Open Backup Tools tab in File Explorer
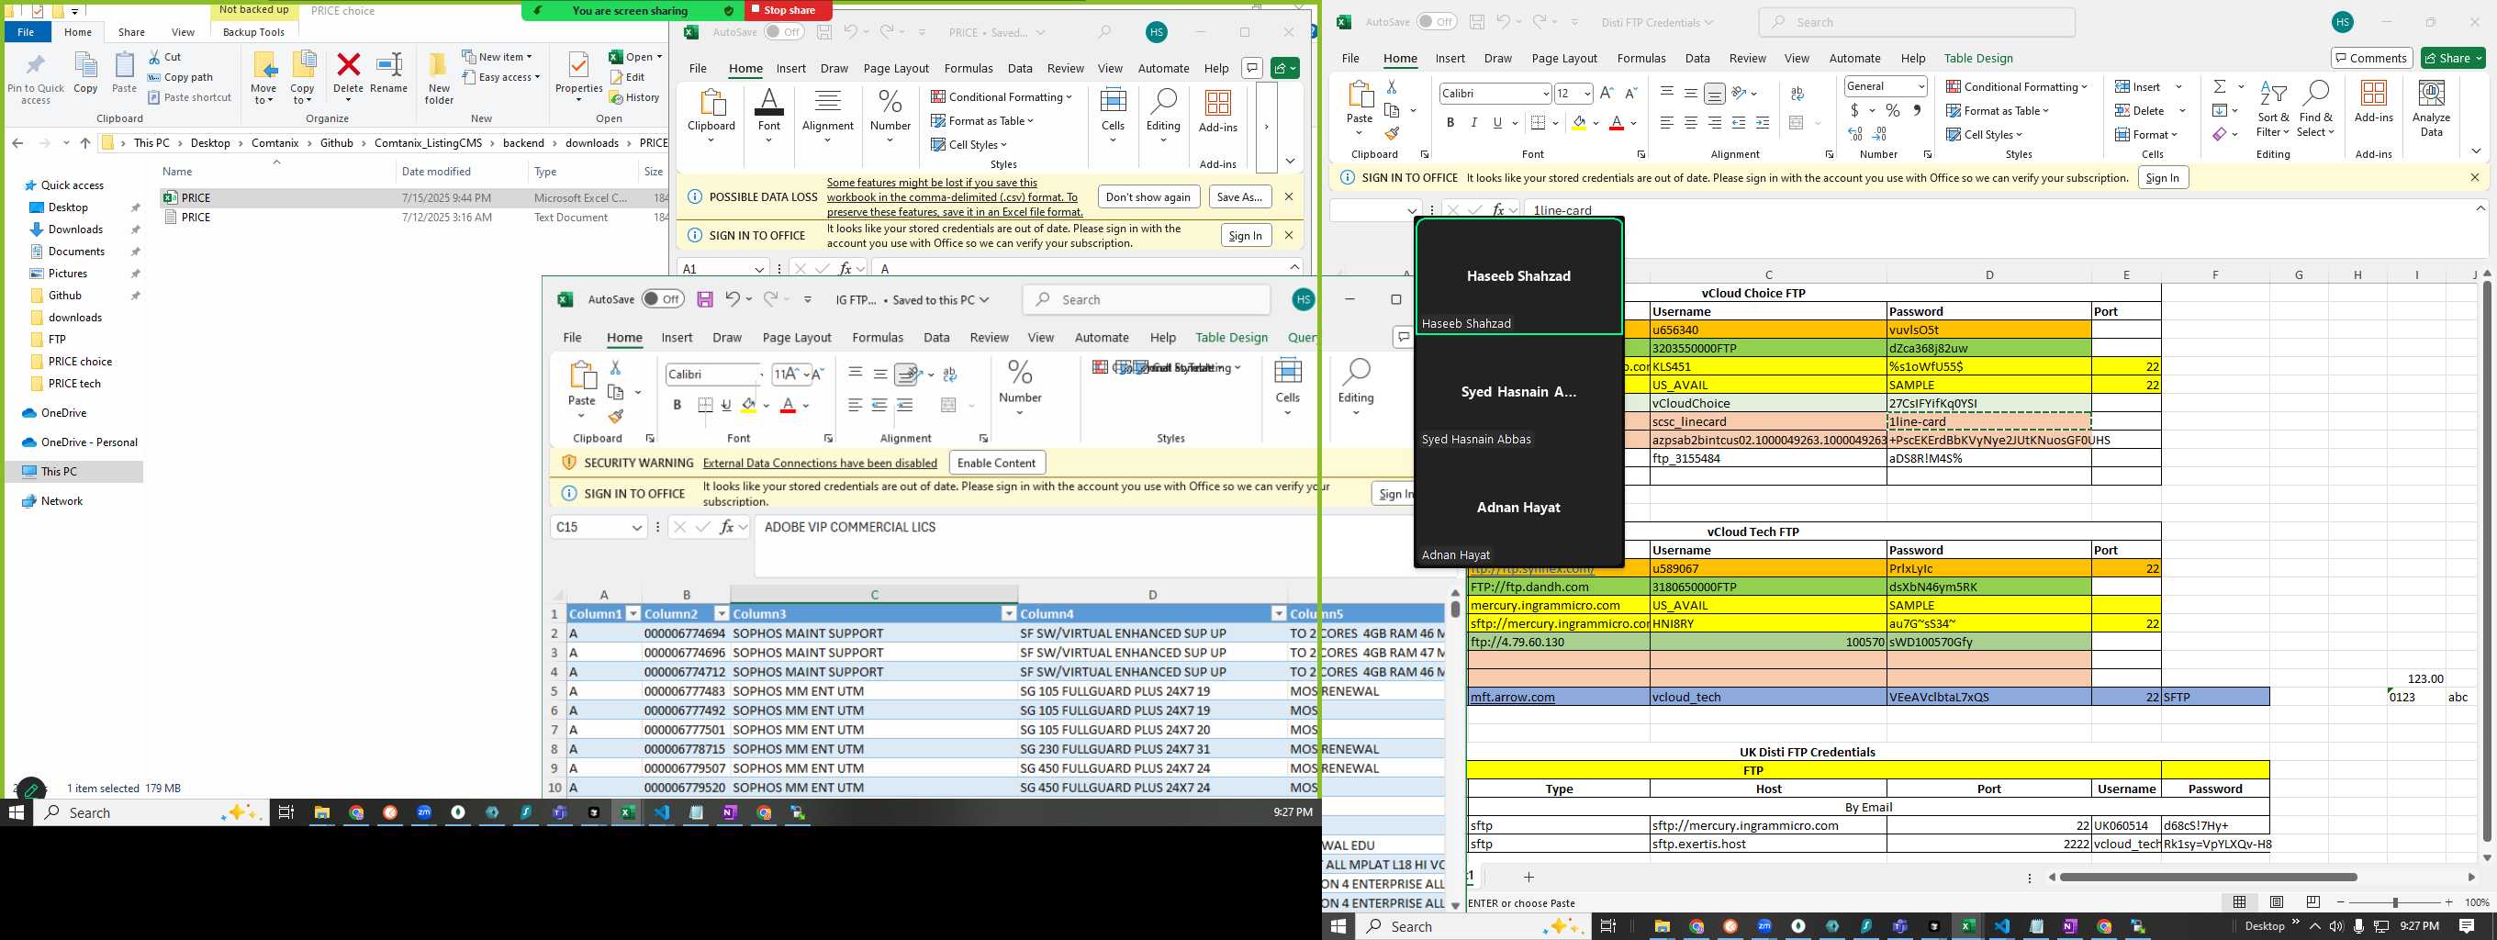Screen dimensions: 2497x940 click(253, 32)
